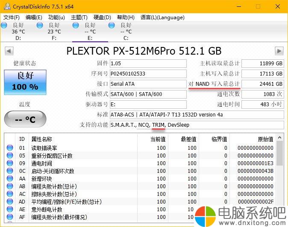Click host writes total value 17113 GB

pos(263,74)
